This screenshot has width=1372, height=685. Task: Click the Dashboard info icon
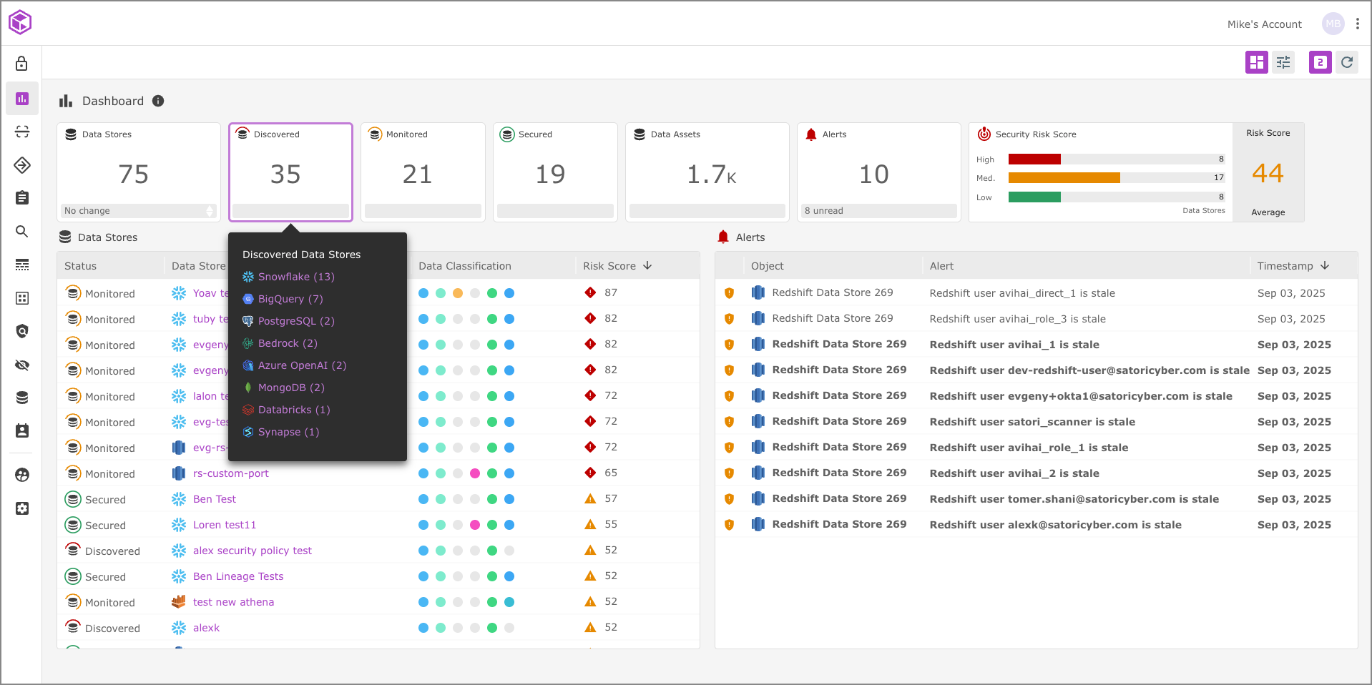tap(158, 101)
